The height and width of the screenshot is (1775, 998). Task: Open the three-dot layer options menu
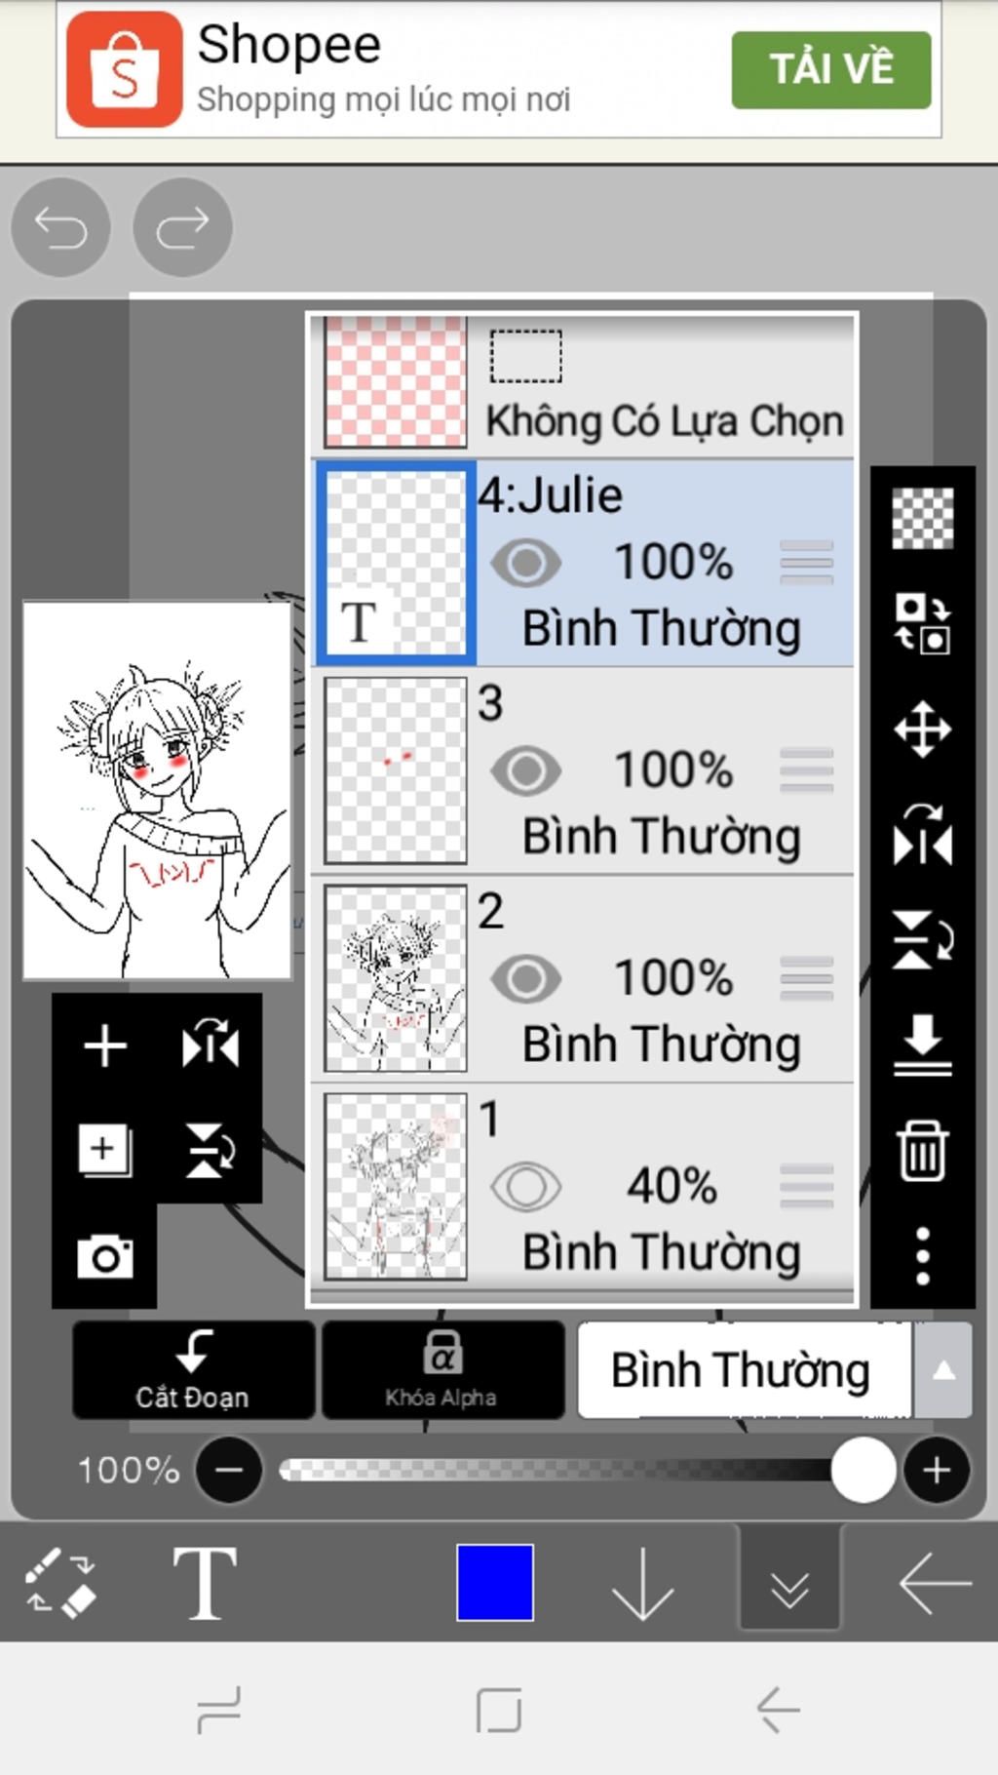[922, 1256]
